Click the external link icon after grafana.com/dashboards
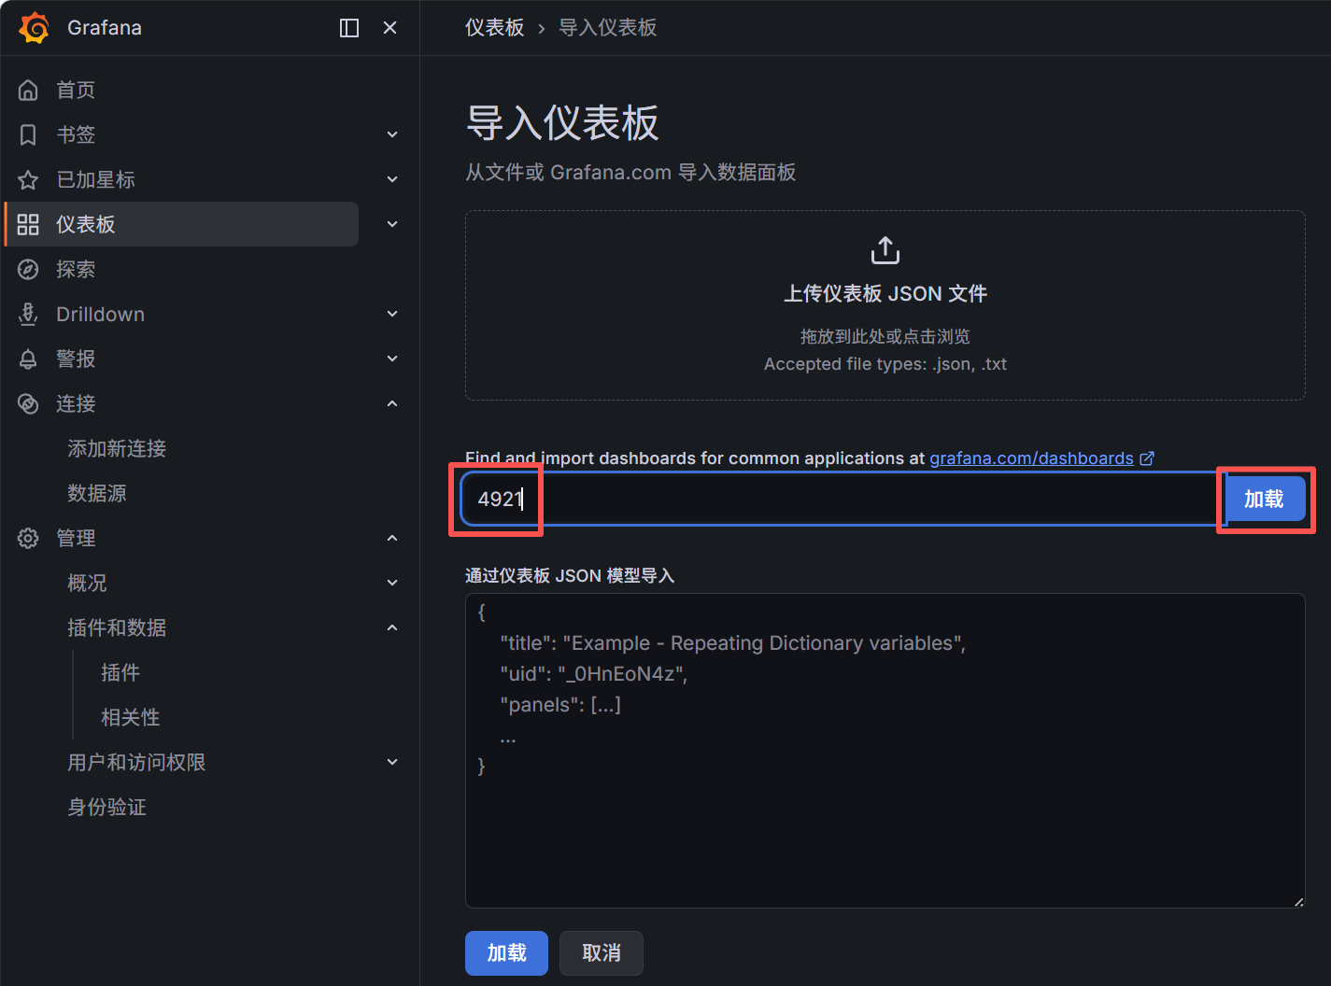The width and height of the screenshot is (1331, 986). click(1147, 458)
